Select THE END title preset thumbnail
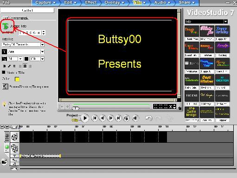237x178 pixels. (x=192, y=96)
